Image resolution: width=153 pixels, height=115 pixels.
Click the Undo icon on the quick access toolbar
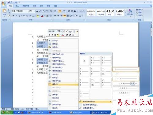coord(12,2)
